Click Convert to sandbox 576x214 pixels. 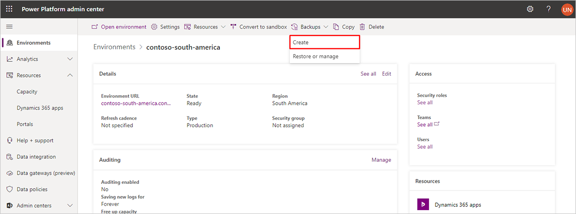coord(259,27)
